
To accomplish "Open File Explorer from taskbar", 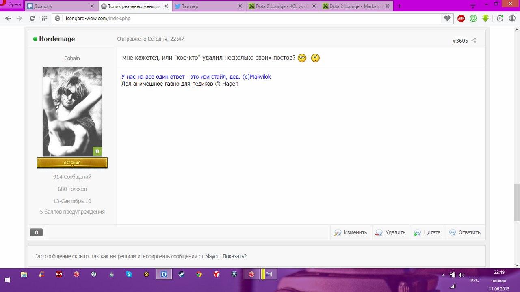I will coord(24,275).
